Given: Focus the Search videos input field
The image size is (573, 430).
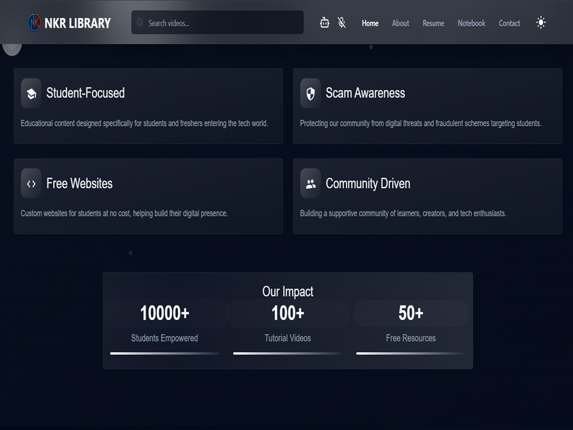Looking at the screenshot, I should (x=217, y=23).
